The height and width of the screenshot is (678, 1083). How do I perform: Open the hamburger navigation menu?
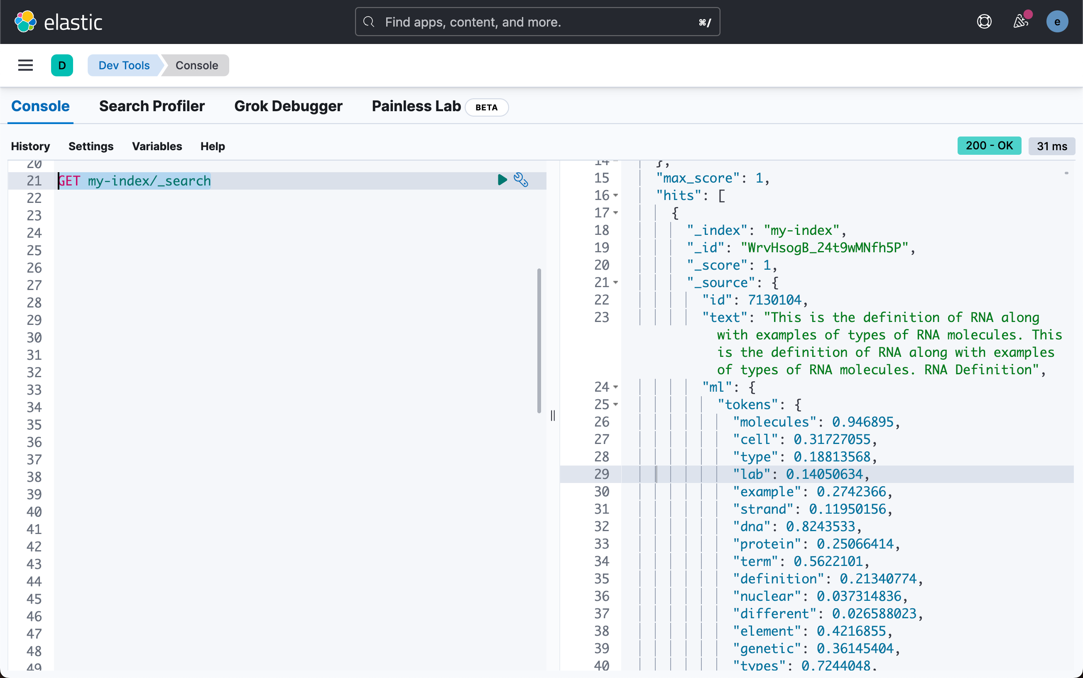click(x=26, y=66)
